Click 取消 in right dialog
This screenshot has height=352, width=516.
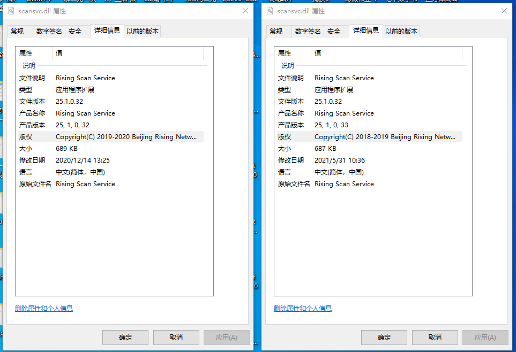click(435, 338)
